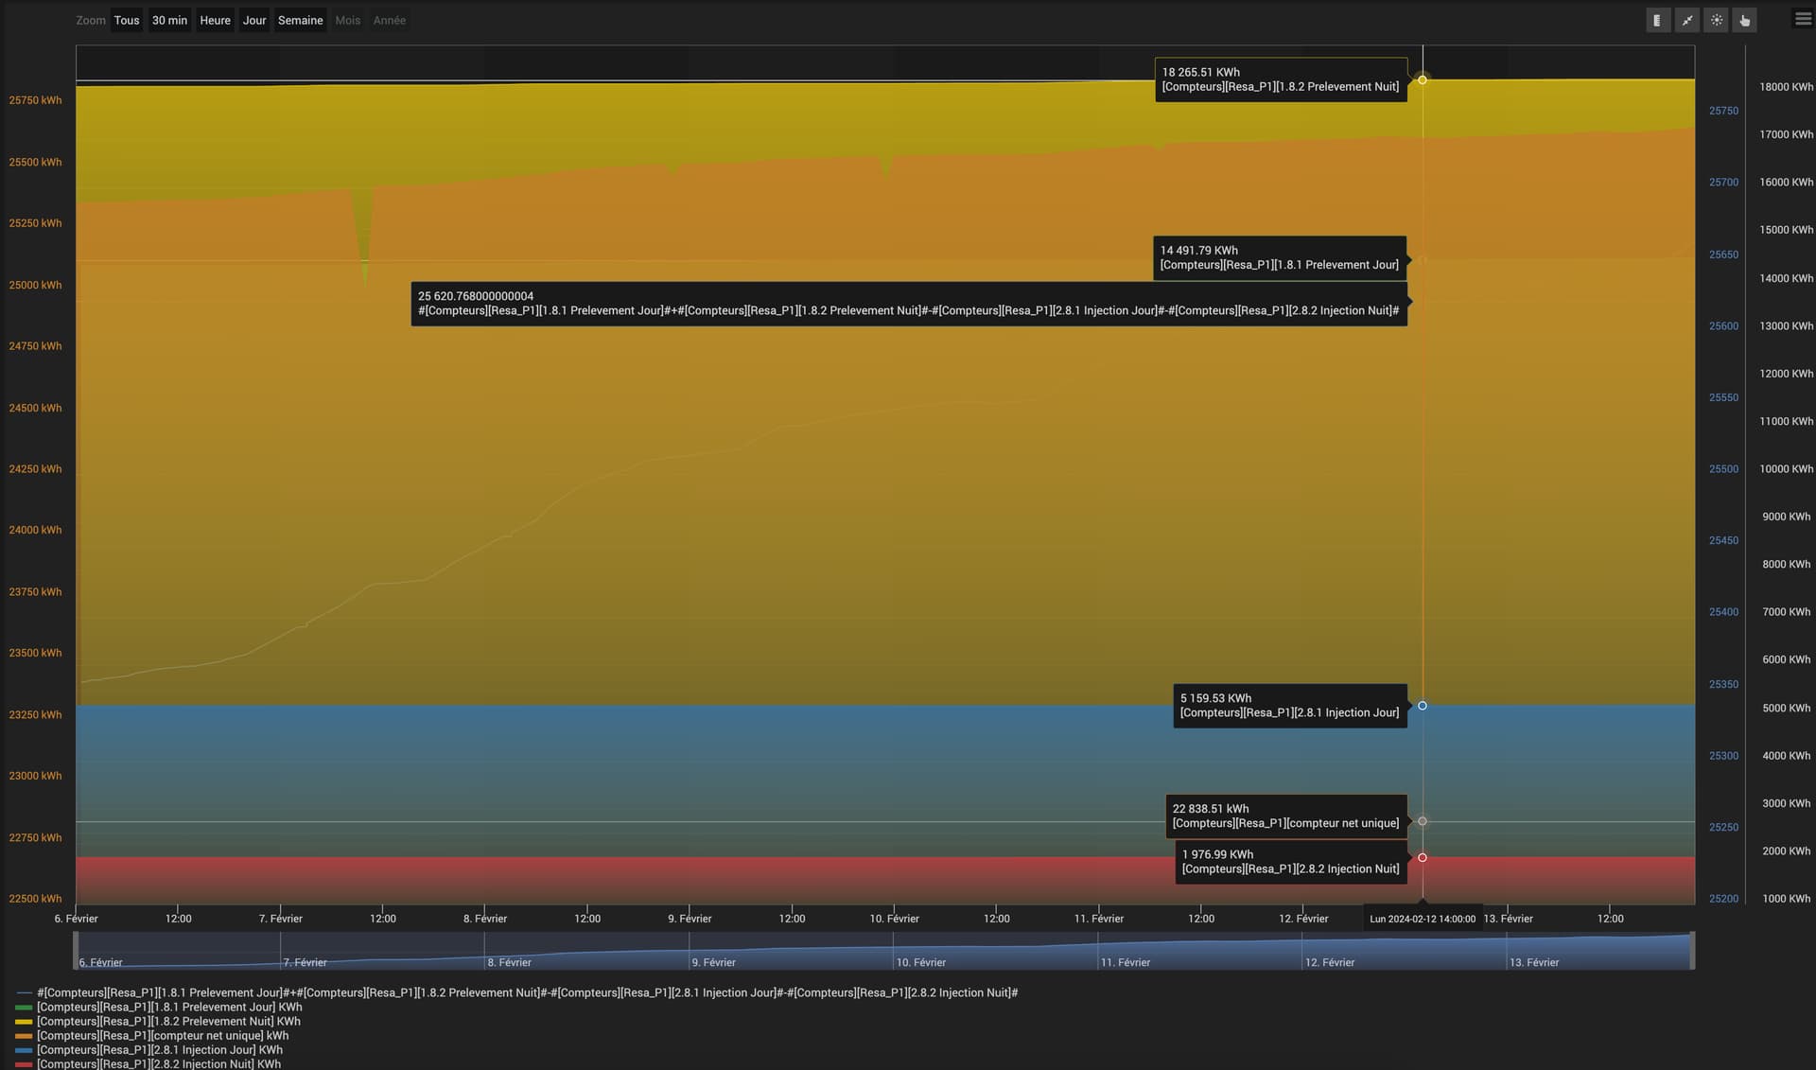Set zoom range to Heure
This screenshot has width=1816, height=1070.
[215, 20]
